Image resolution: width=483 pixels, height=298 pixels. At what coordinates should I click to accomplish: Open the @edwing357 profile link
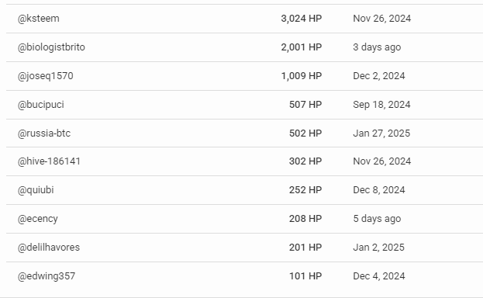click(47, 276)
